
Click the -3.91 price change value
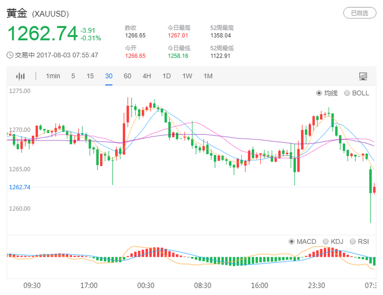click(x=88, y=30)
